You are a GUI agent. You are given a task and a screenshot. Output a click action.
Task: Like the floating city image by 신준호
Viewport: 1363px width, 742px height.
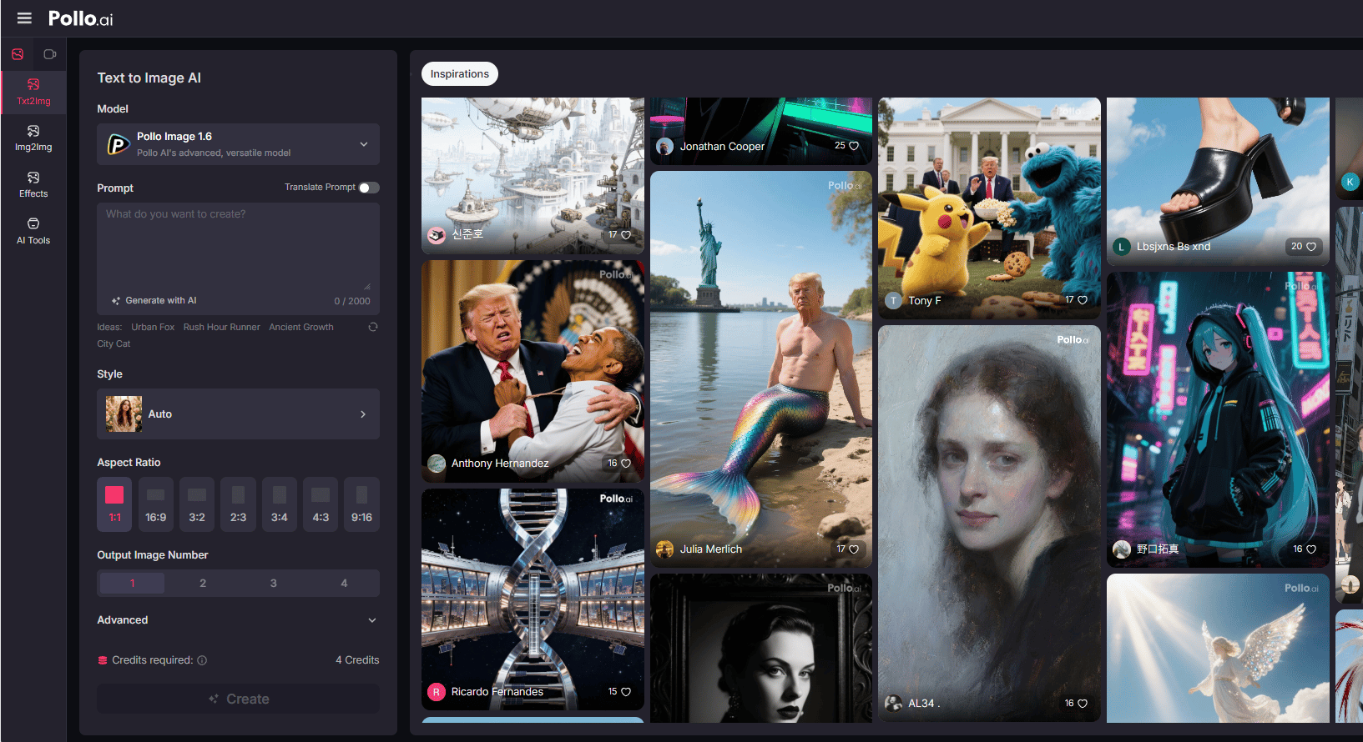tap(626, 235)
